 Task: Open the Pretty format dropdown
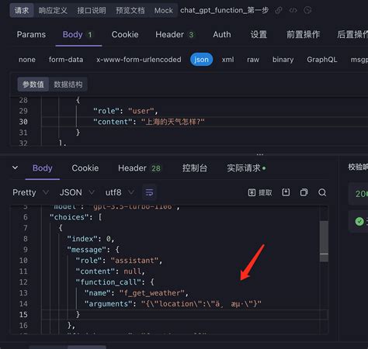[x=30, y=192]
